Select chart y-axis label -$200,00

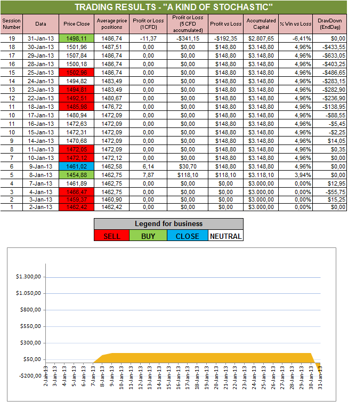coord(30,376)
